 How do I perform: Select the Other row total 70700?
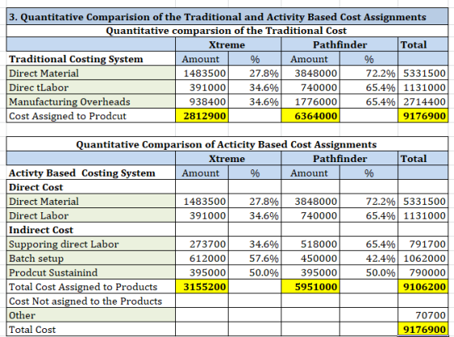pos(423,315)
